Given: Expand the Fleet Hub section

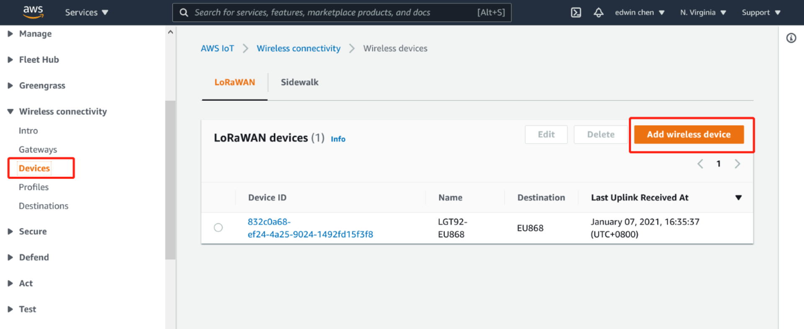Looking at the screenshot, I should click(x=33, y=60).
